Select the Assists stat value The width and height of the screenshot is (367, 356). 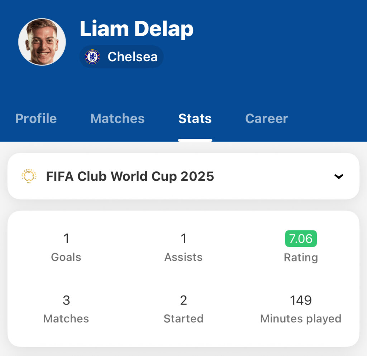[183, 239]
